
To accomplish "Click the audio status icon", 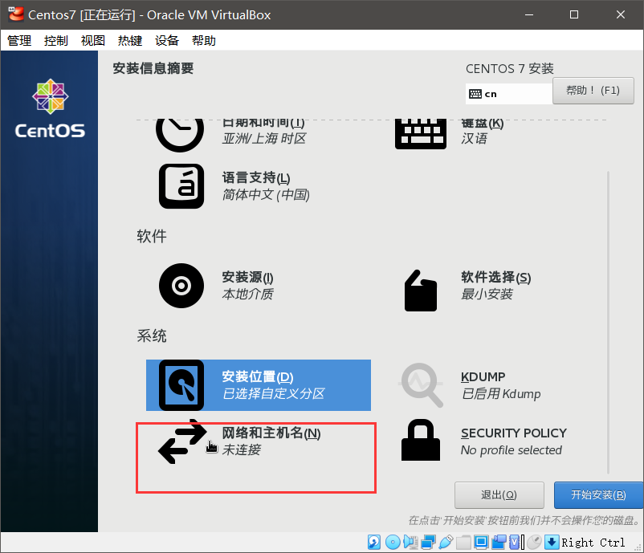I will click(x=410, y=543).
